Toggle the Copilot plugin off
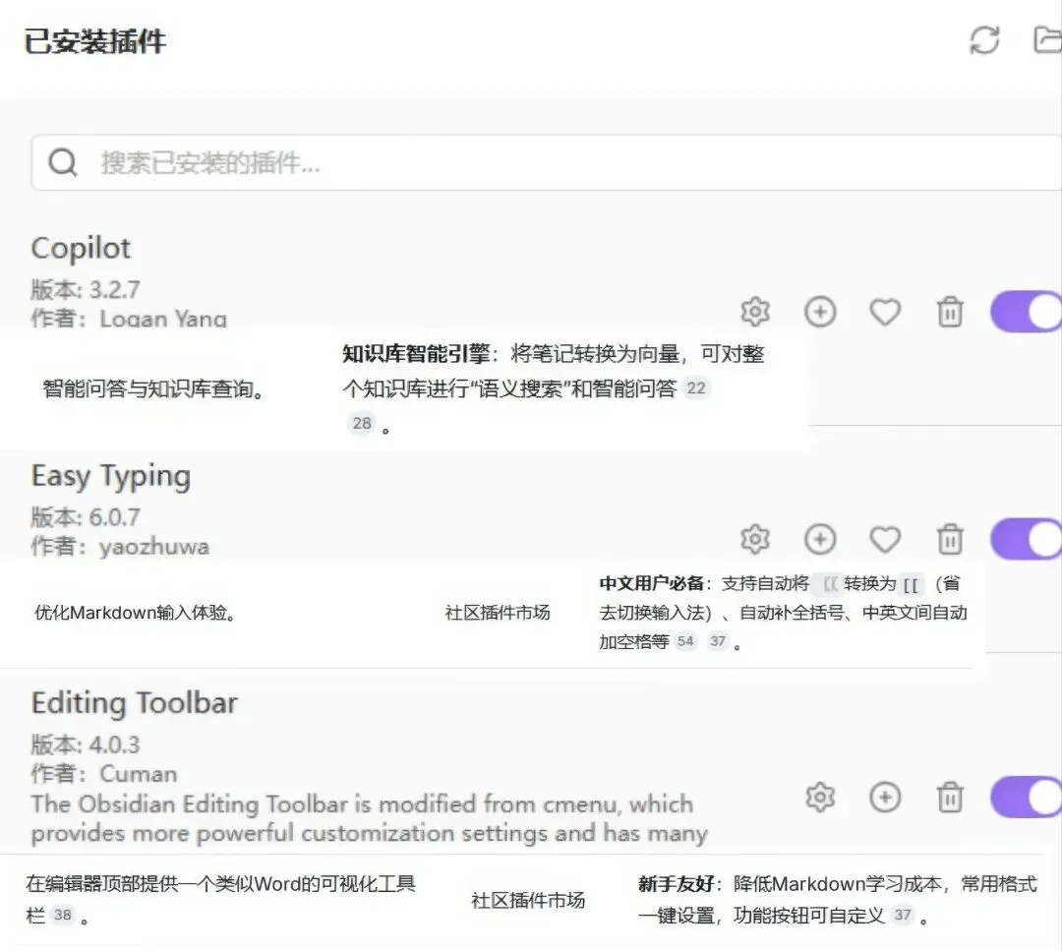 tap(1026, 312)
